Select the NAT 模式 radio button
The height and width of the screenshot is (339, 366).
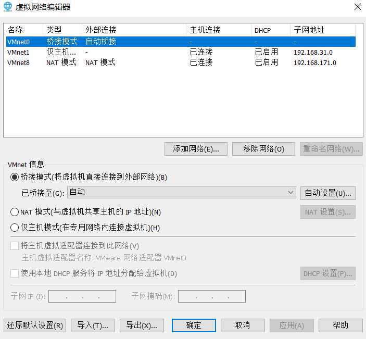(15, 212)
